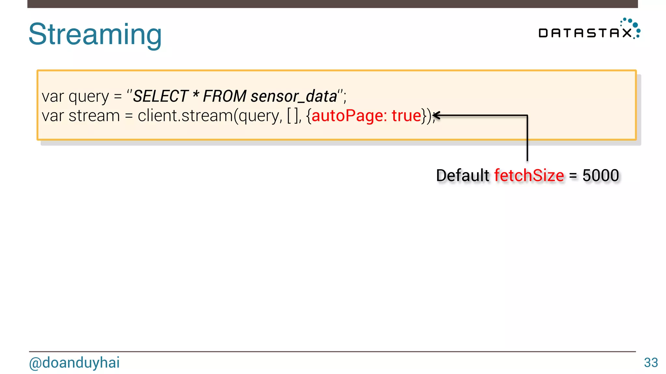Select the @doanduyhai Twitter handle
Viewport: 666px width, 374px height.
74,363
